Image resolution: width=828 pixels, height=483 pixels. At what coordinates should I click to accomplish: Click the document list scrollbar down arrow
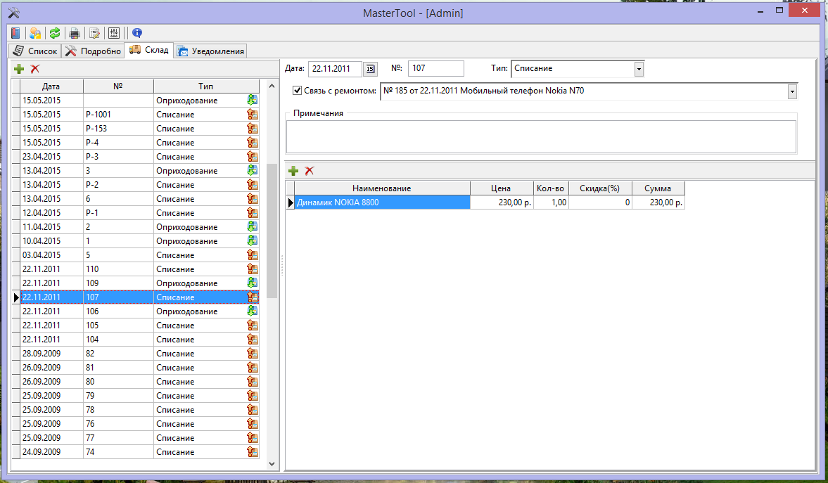click(272, 464)
